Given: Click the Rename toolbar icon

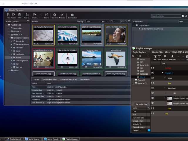Looking at the screenshot, I should click(x=14, y=15).
